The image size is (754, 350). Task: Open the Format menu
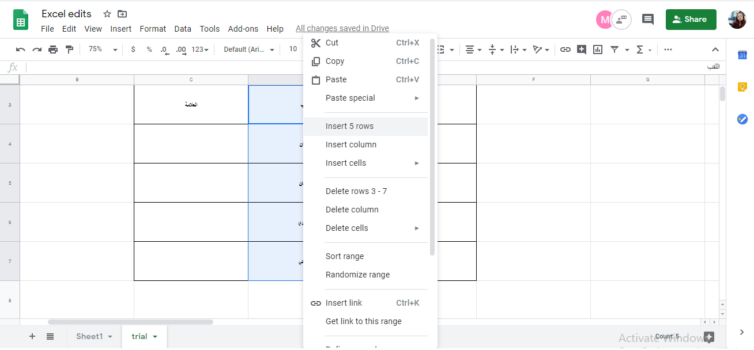(x=153, y=29)
